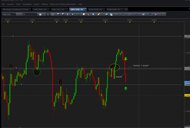
Task: Select the C horizontal line label
Action: pos(21,85)
